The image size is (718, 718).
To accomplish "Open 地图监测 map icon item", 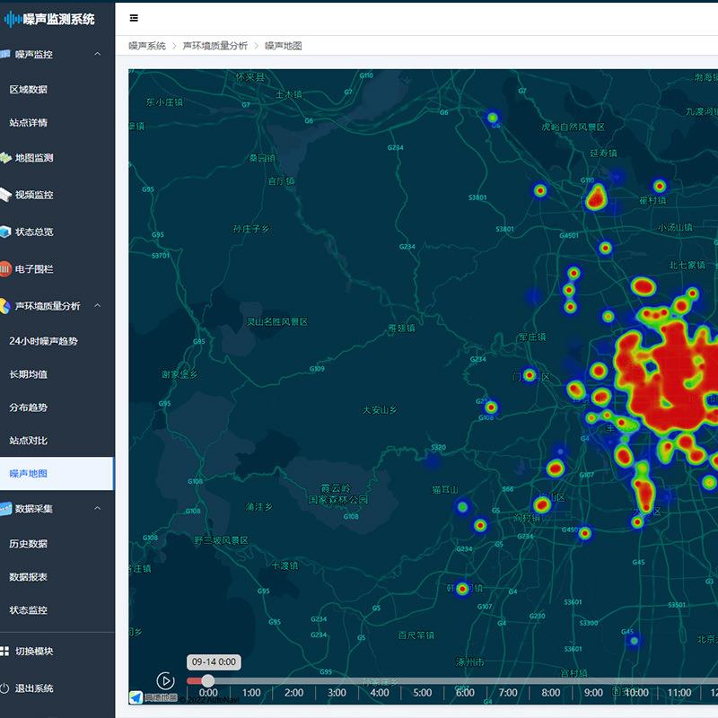I will pos(5,158).
